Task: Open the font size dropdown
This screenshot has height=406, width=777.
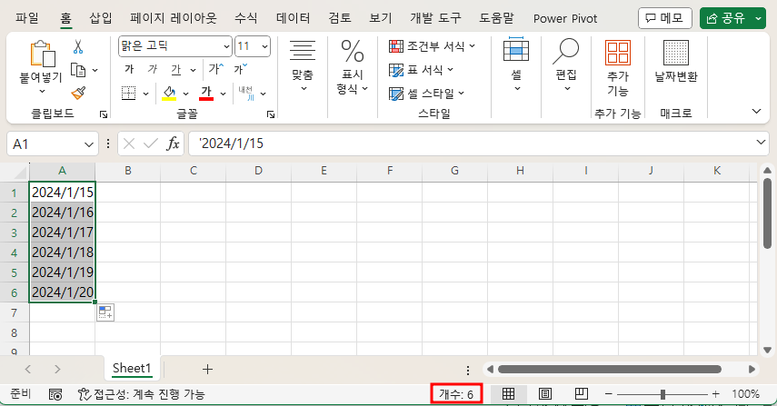Action: tap(264, 46)
